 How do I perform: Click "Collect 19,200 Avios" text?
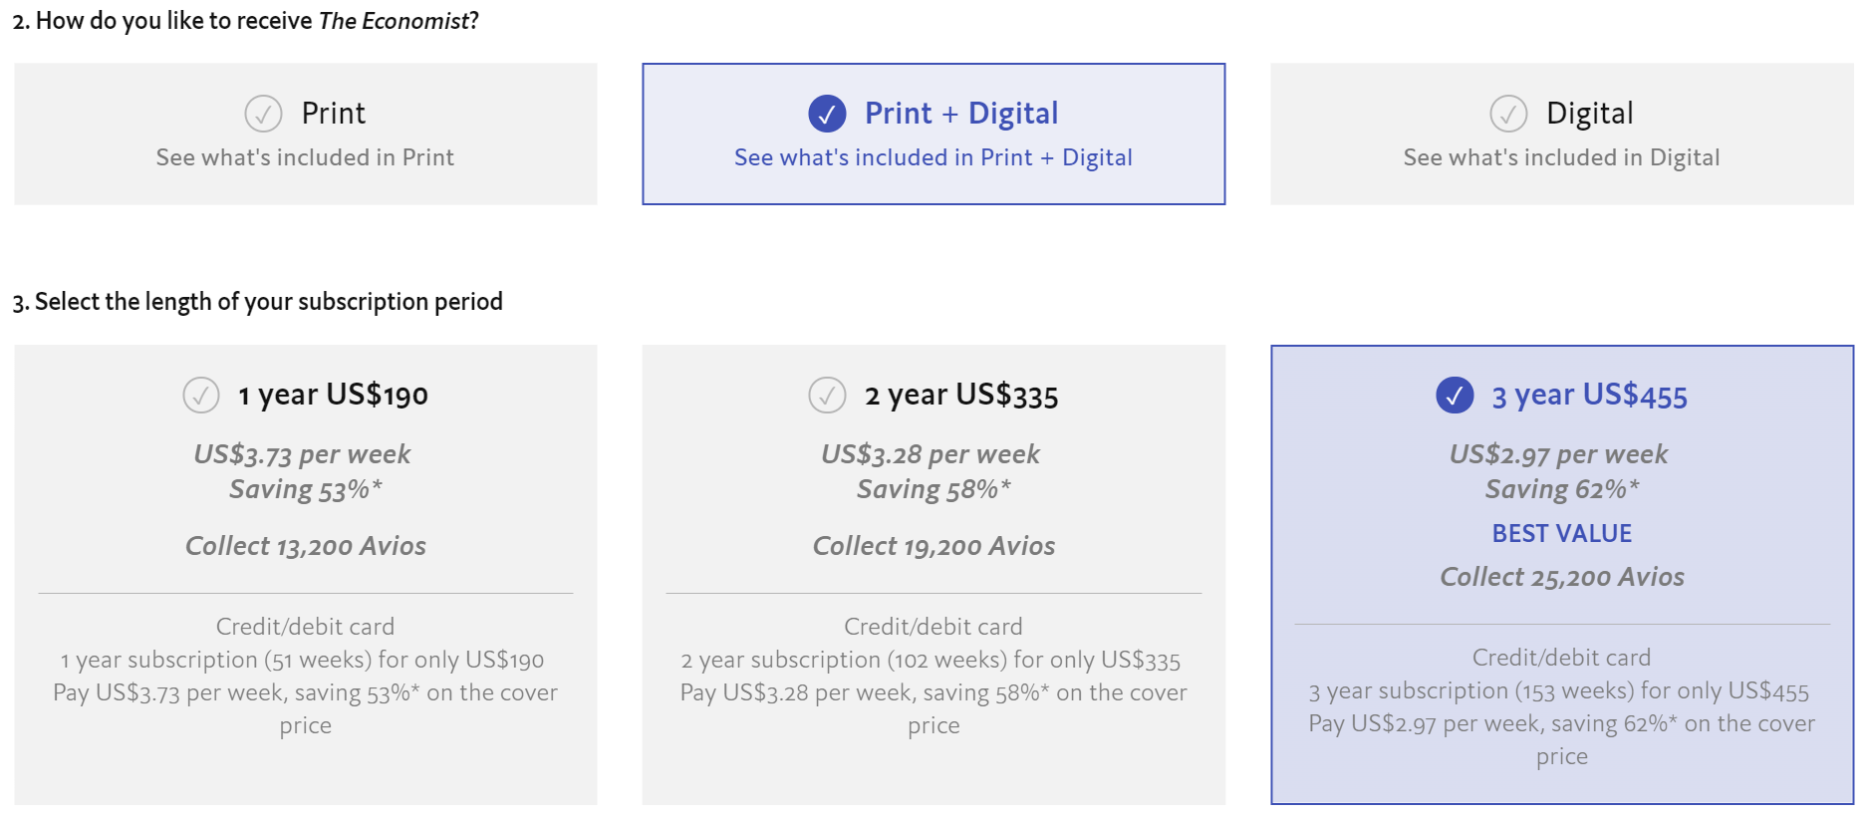point(933,546)
